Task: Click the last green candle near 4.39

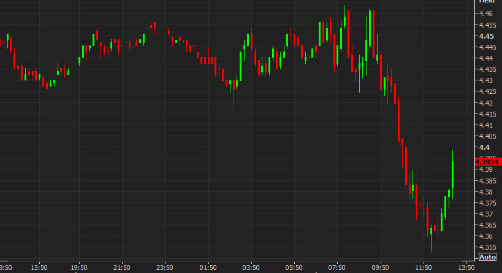Action: pos(453,175)
